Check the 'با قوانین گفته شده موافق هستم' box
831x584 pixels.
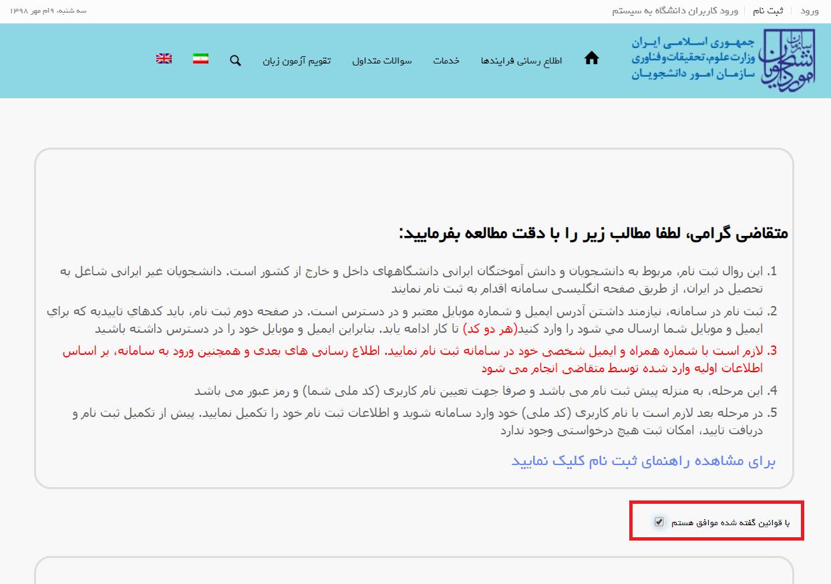coord(659,522)
